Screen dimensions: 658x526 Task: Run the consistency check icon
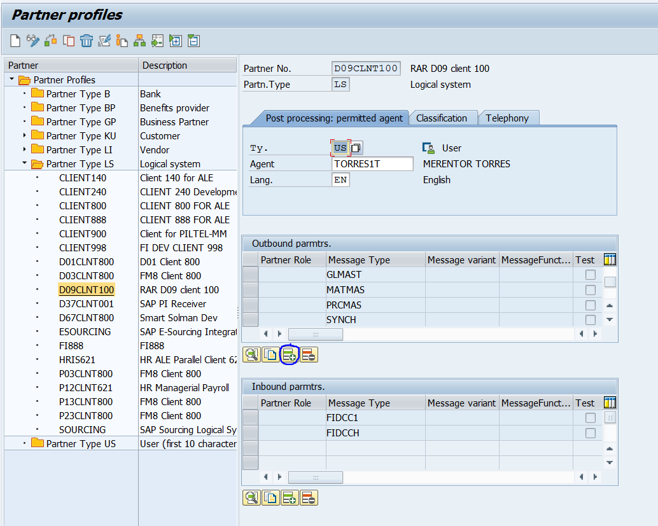[104, 41]
